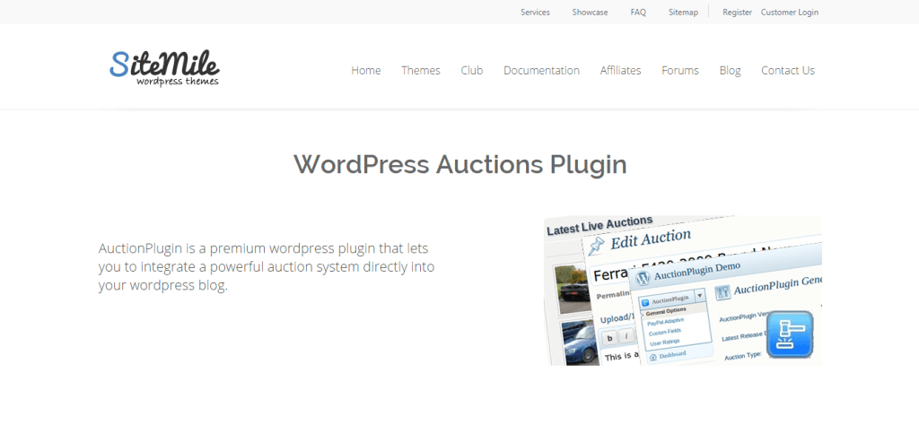Go to Affiliates in main navigation
Viewport: 919px width, 442px height.
tap(621, 70)
